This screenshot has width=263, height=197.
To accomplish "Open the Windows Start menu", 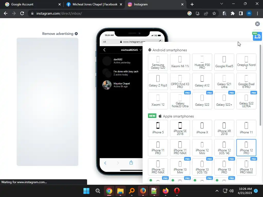I will pyautogui.click(x=86, y=191).
